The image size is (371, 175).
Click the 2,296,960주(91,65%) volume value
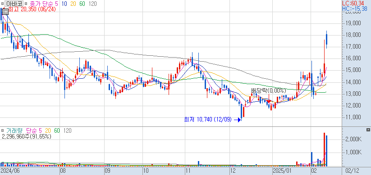[x=26, y=136]
